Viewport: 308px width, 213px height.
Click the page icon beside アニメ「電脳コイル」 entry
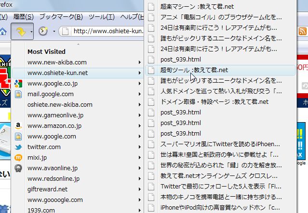[151, 17]
